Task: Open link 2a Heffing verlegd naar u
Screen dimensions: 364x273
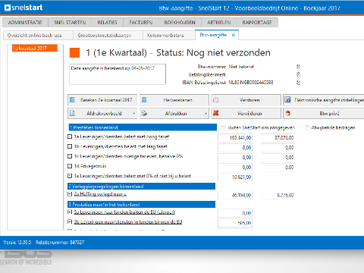Action: (x=100, y=194)
